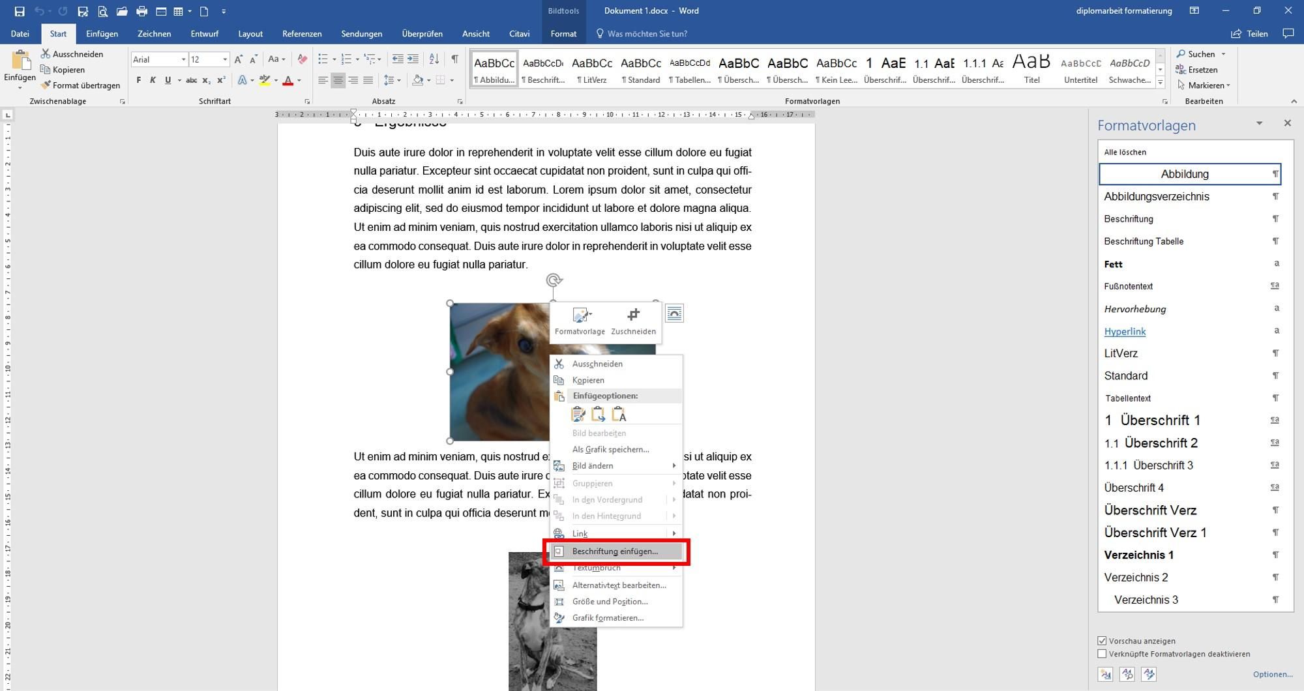Apply superscript formatting

221,80
